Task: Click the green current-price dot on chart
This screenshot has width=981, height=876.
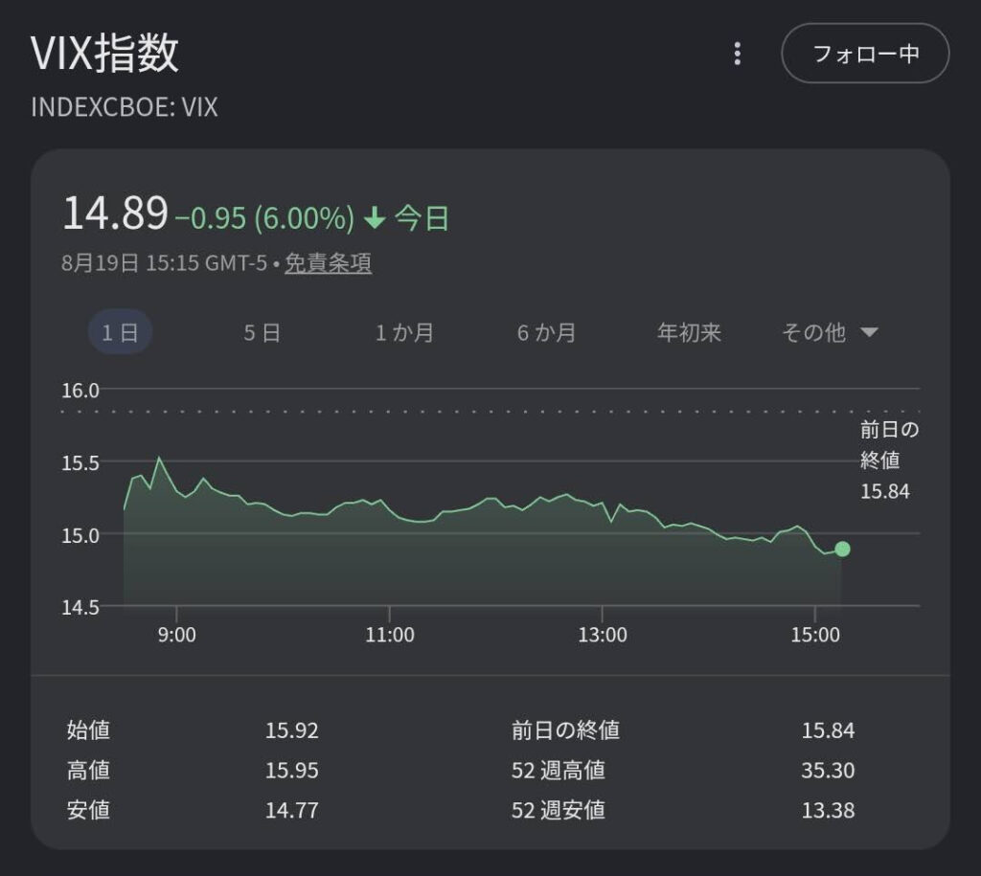Action: (843, 549)
